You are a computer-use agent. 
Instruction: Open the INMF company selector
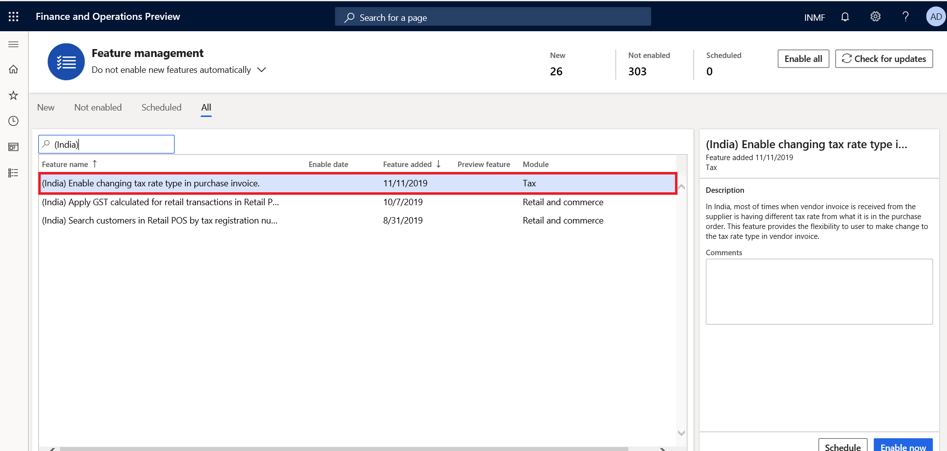point(814,17)
